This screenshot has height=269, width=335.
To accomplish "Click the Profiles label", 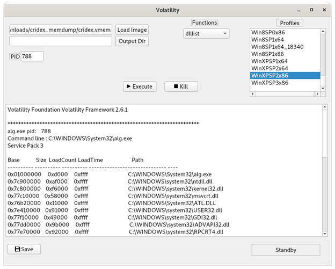I will click(289, 23).
